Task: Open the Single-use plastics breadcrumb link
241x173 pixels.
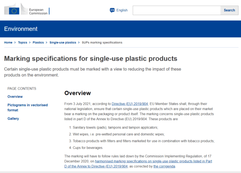Action: click(x=63, y=42)
